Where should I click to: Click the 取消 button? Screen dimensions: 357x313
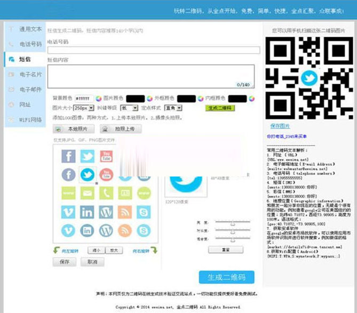92,262
